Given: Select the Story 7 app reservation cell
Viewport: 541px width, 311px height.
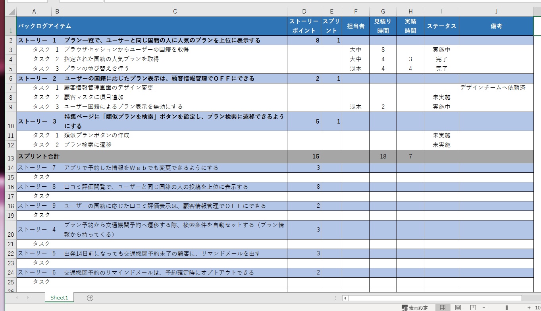Looking at the screenshot, I should pyautogui.click(x=175, y=168).
